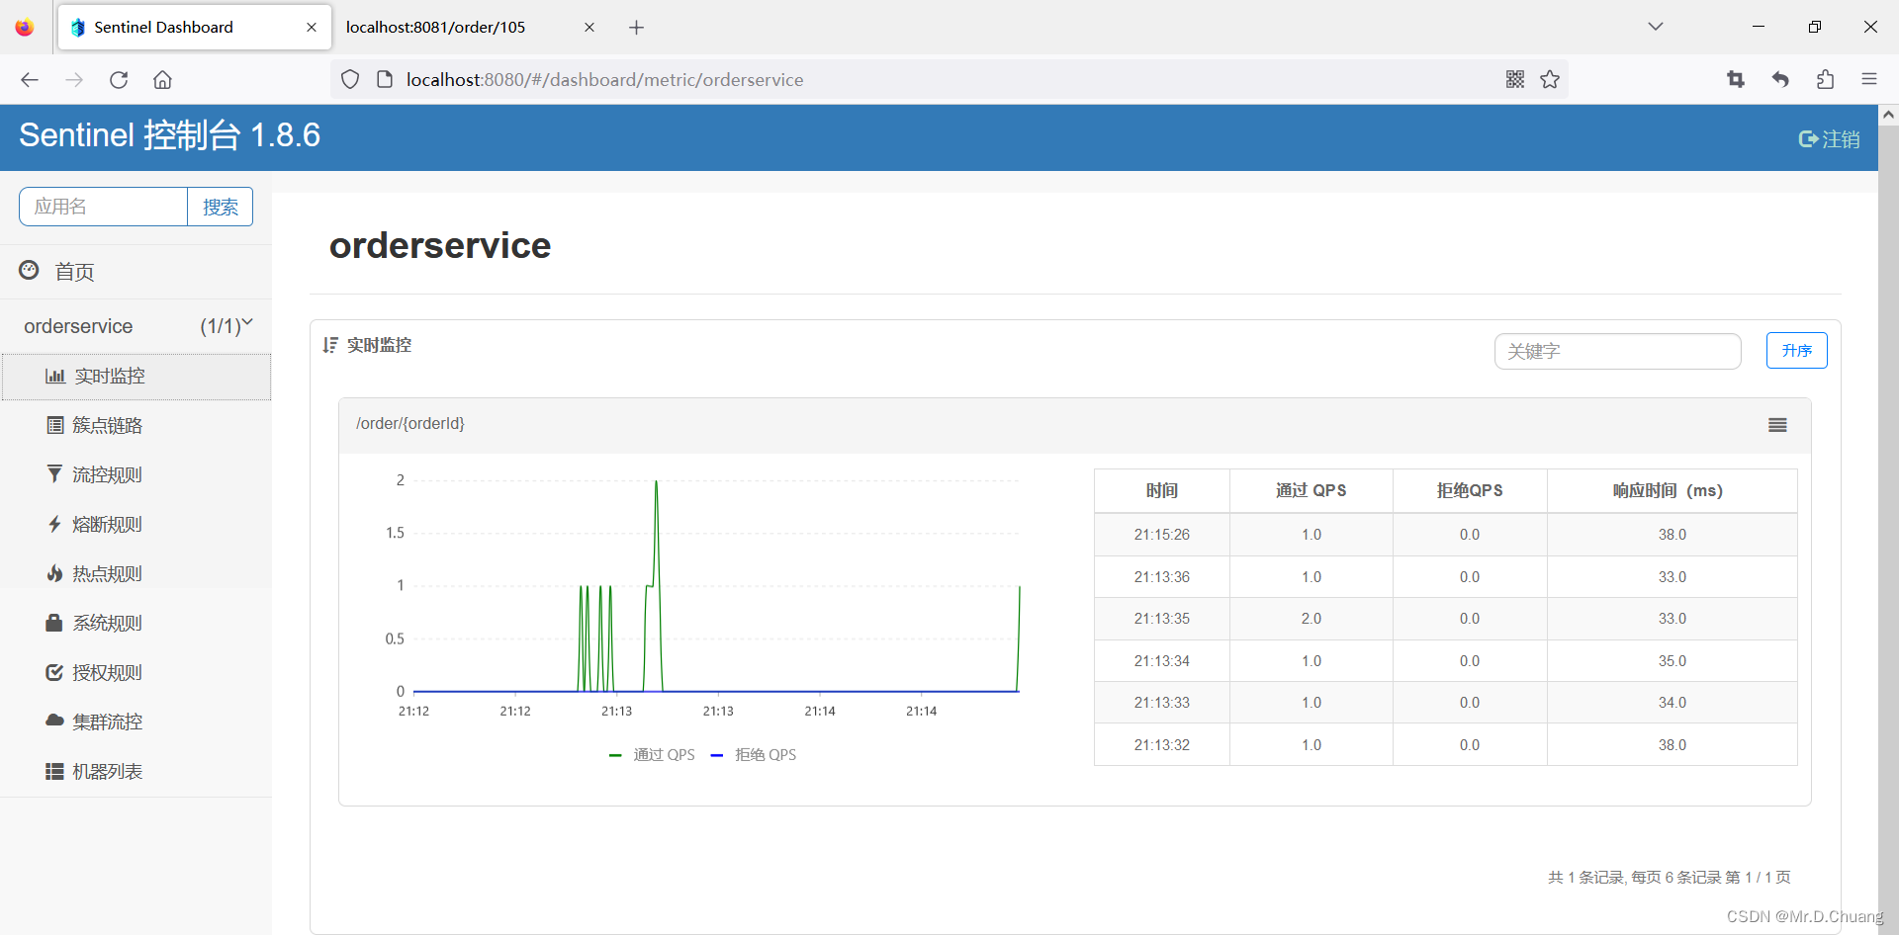Go to the browser home page

click(162, 80)
